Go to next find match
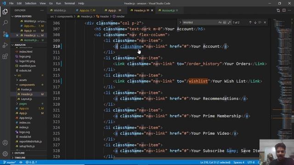294x165 pixels. [255, 22]
